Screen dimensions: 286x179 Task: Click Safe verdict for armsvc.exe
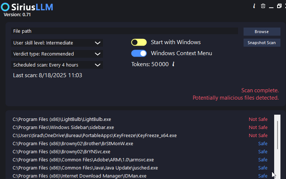pyautogui.click(x=263, y=160)
